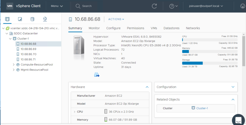Click the VMware vm logo

(x=10, y=6)
